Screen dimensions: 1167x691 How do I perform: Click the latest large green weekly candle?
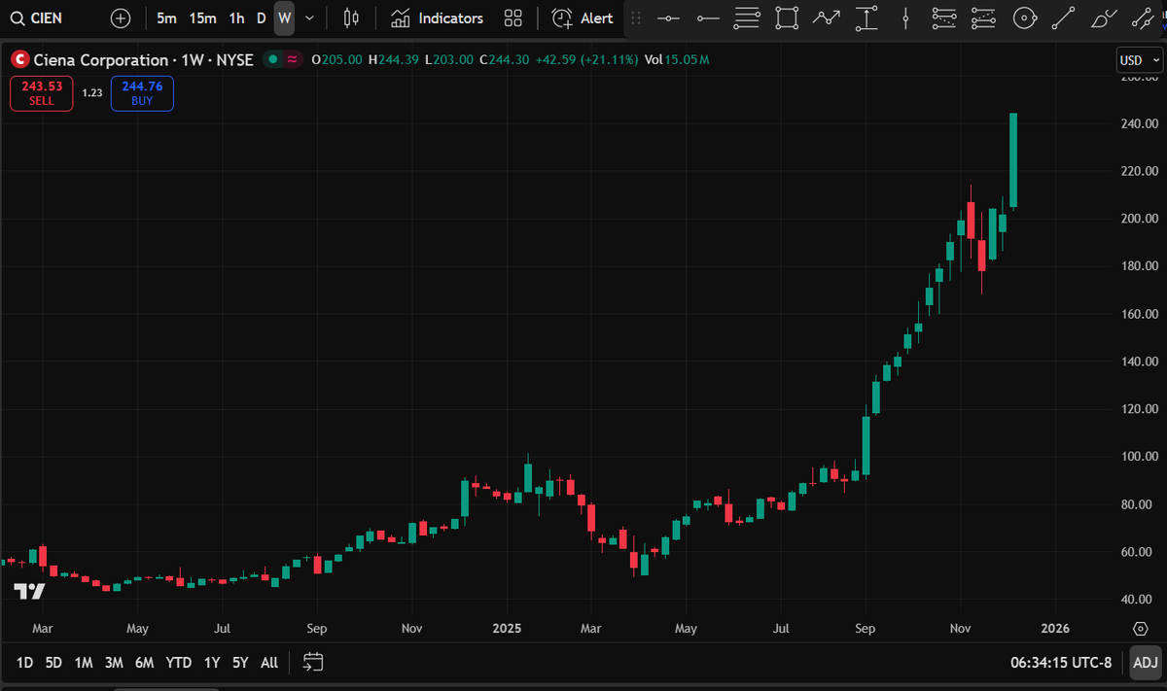click(x=1013, y=160)
